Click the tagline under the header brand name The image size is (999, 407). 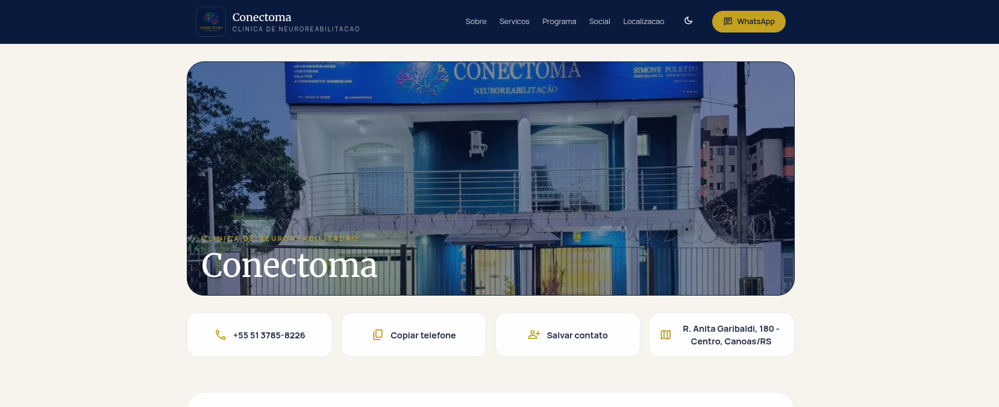click(x=296, y=29)
